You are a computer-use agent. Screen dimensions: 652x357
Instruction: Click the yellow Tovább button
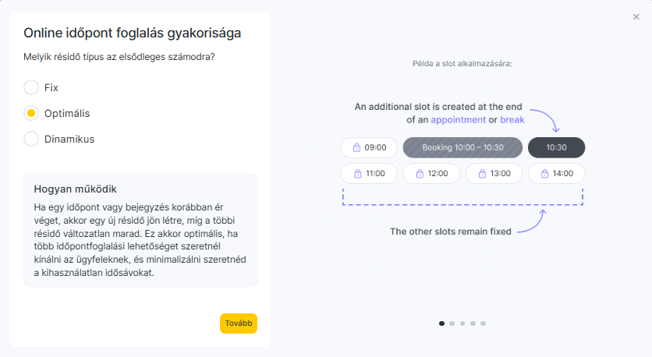(x=238, y=323)
